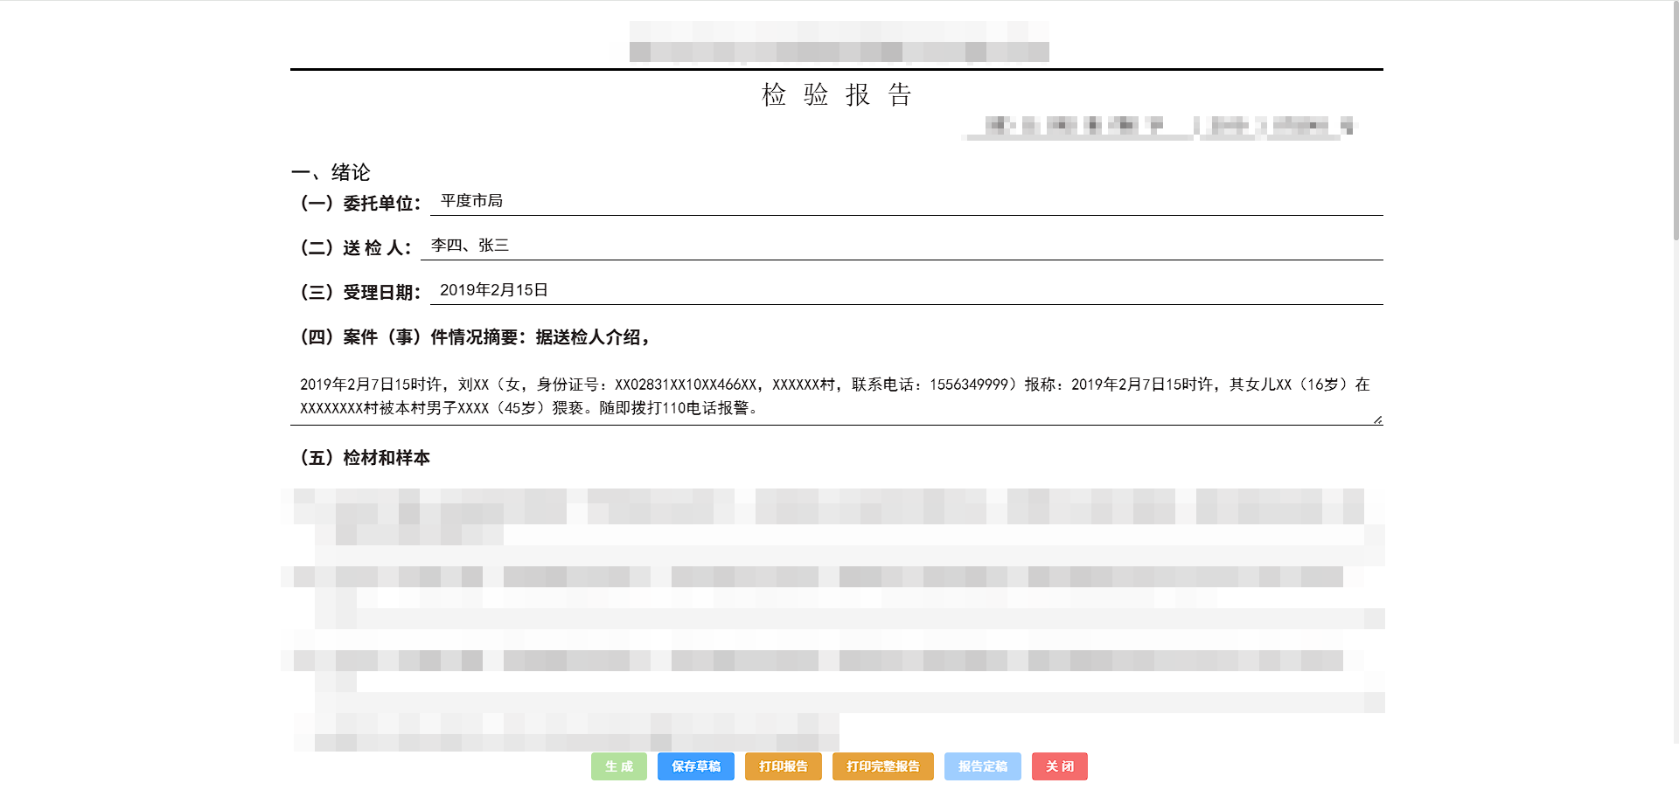Click the (二) 送检人 label
Screen dimensions: 1679x797
[x=356, y=248]
